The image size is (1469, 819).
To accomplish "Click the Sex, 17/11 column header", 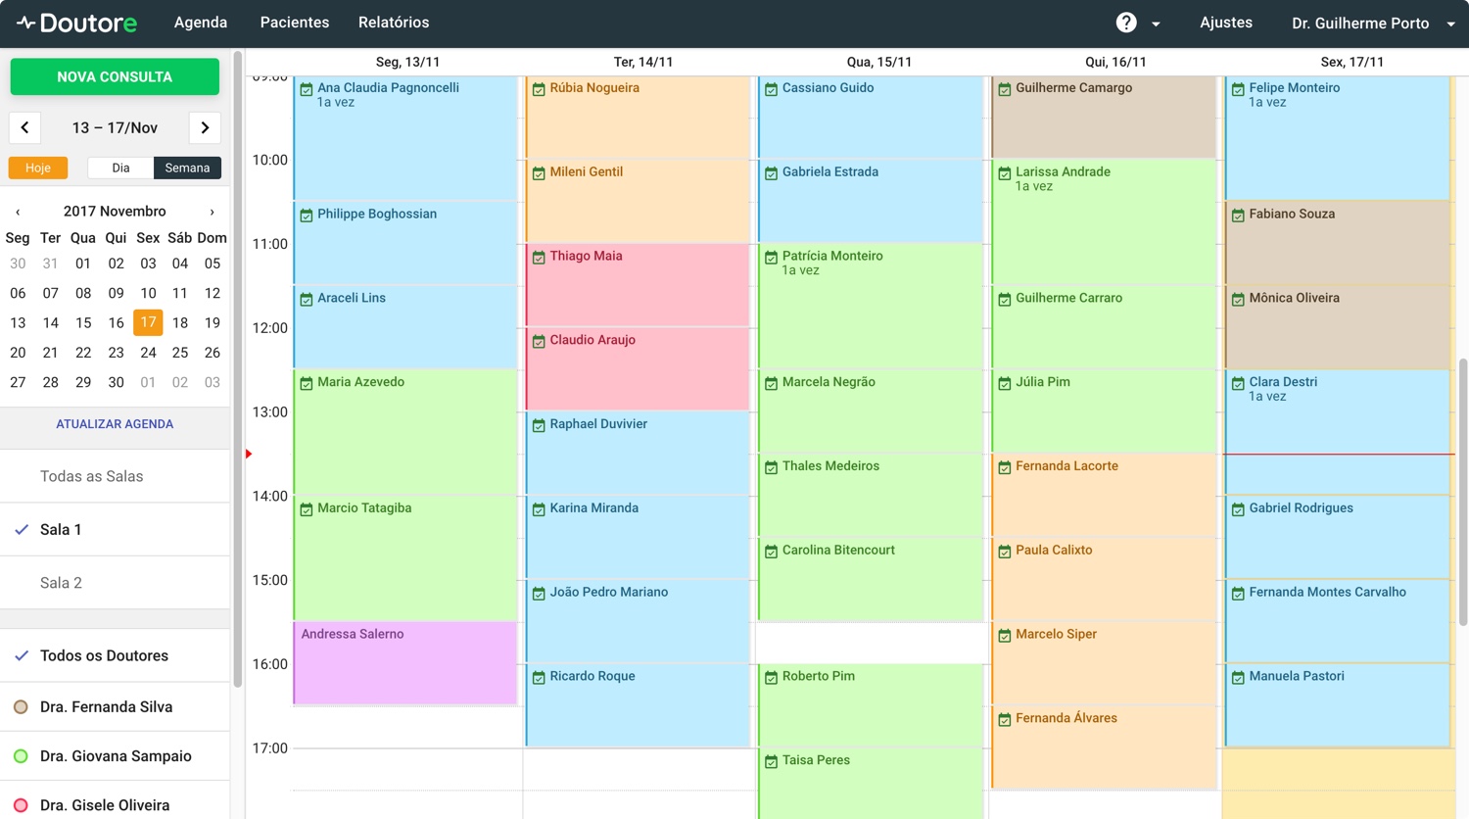I will coord(1352,62).
